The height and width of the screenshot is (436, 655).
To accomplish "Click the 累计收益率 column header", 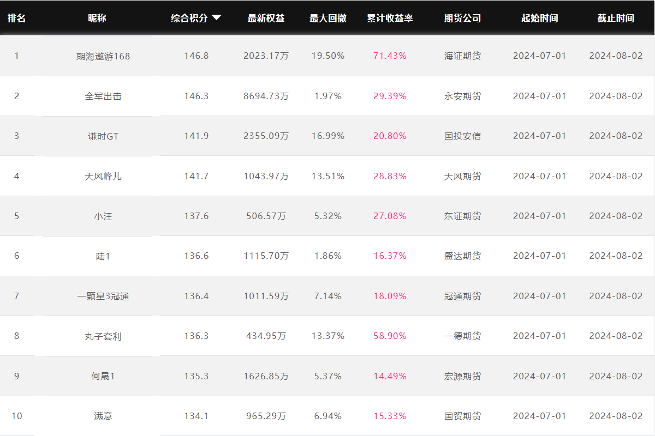I will pos(390,18).
